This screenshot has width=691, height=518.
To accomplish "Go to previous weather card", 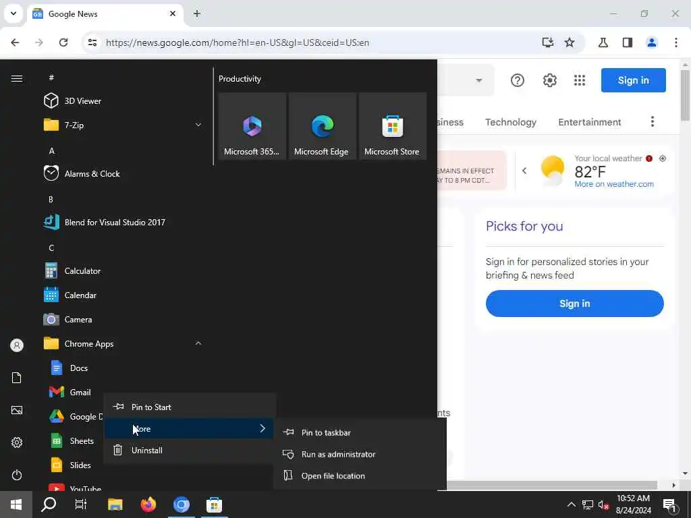I will (x=524, y=171).
